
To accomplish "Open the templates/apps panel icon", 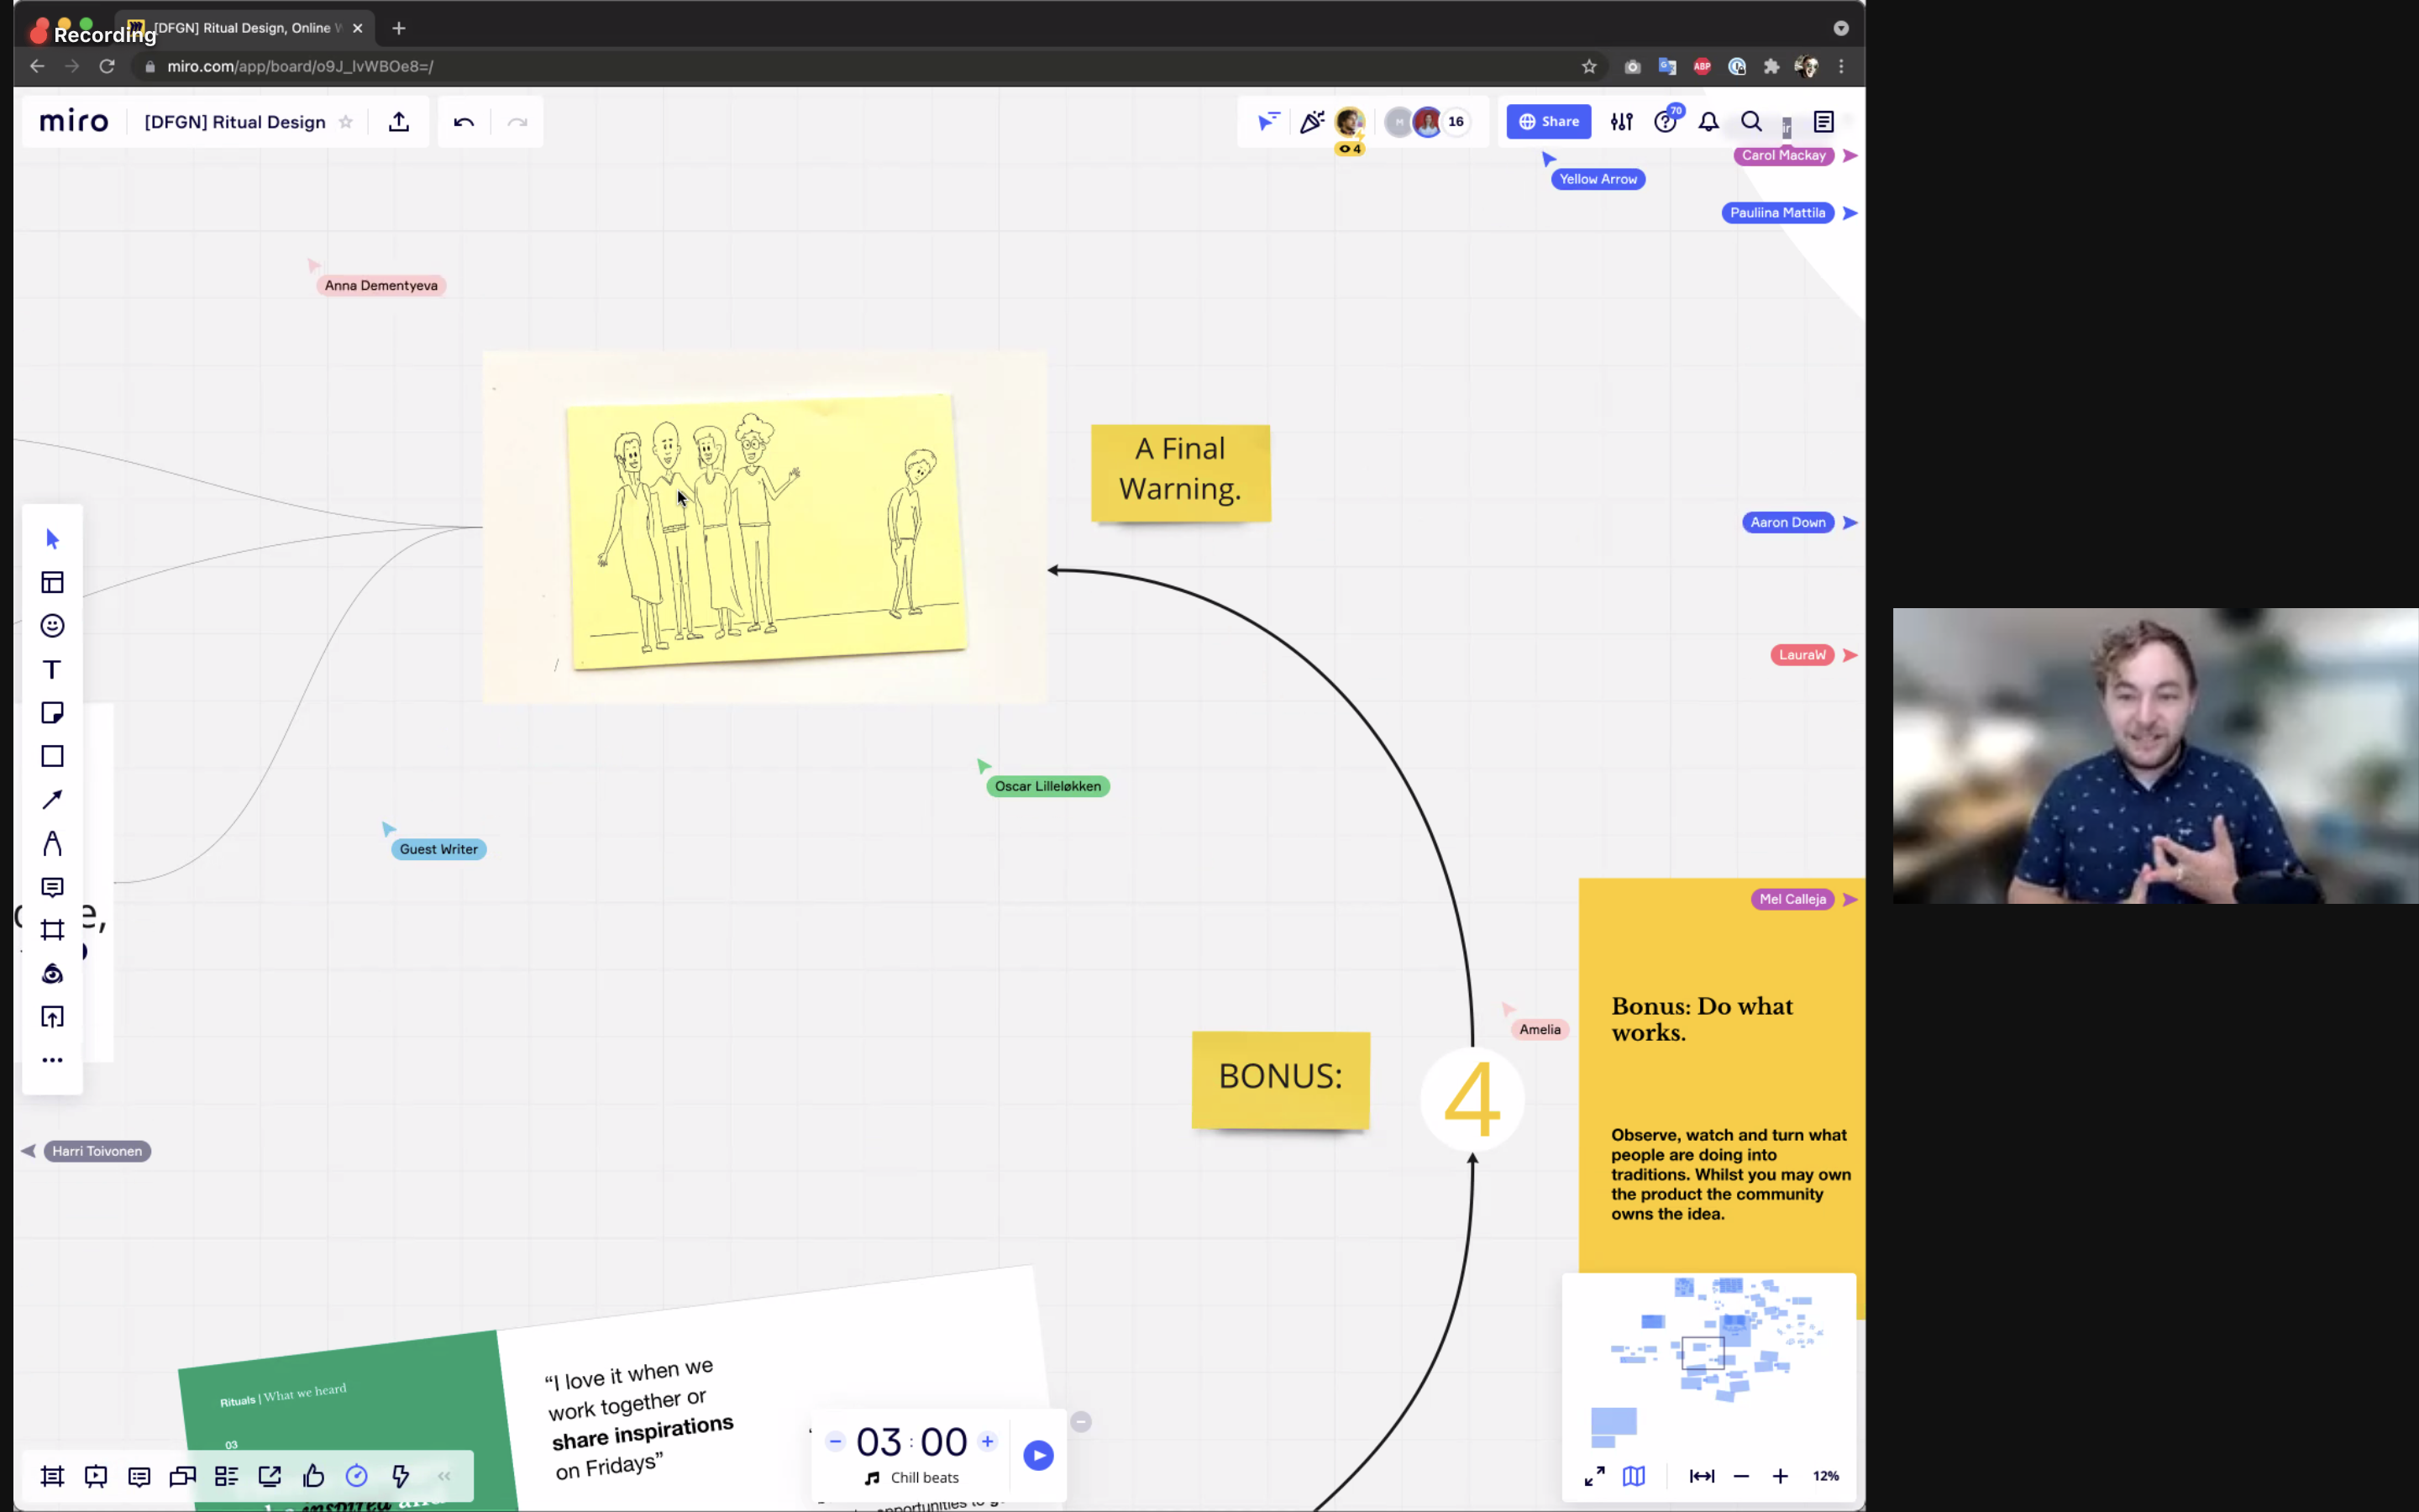I will pos(52,582).
